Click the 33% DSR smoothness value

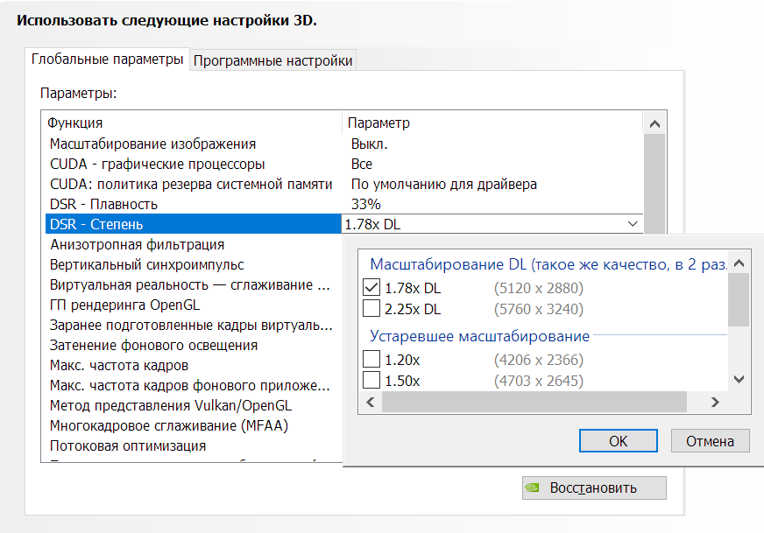point(366,204)
